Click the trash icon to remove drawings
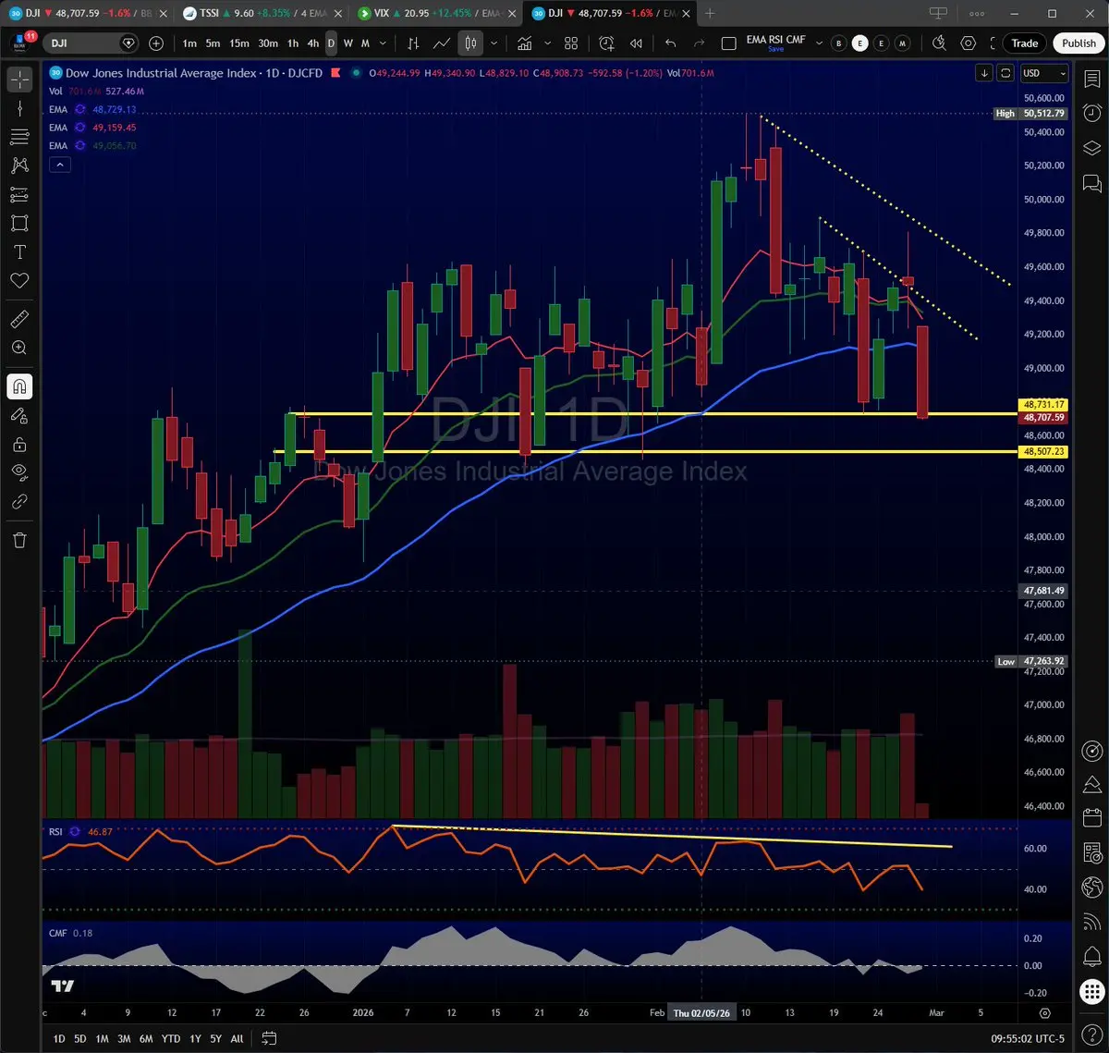This screenshot has height=1053, width=1109. click(x=19, y=540)
